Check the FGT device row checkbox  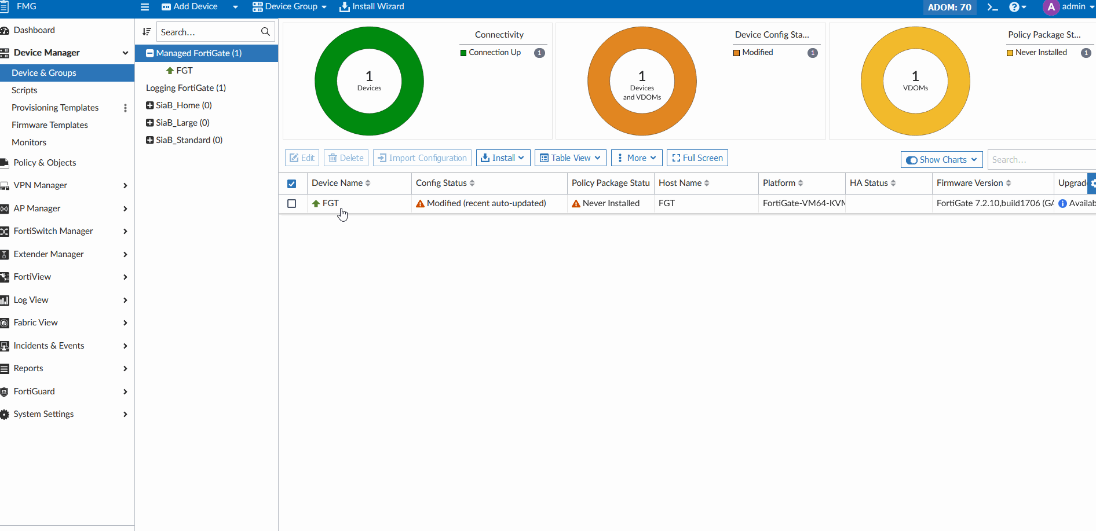(292, 203)
